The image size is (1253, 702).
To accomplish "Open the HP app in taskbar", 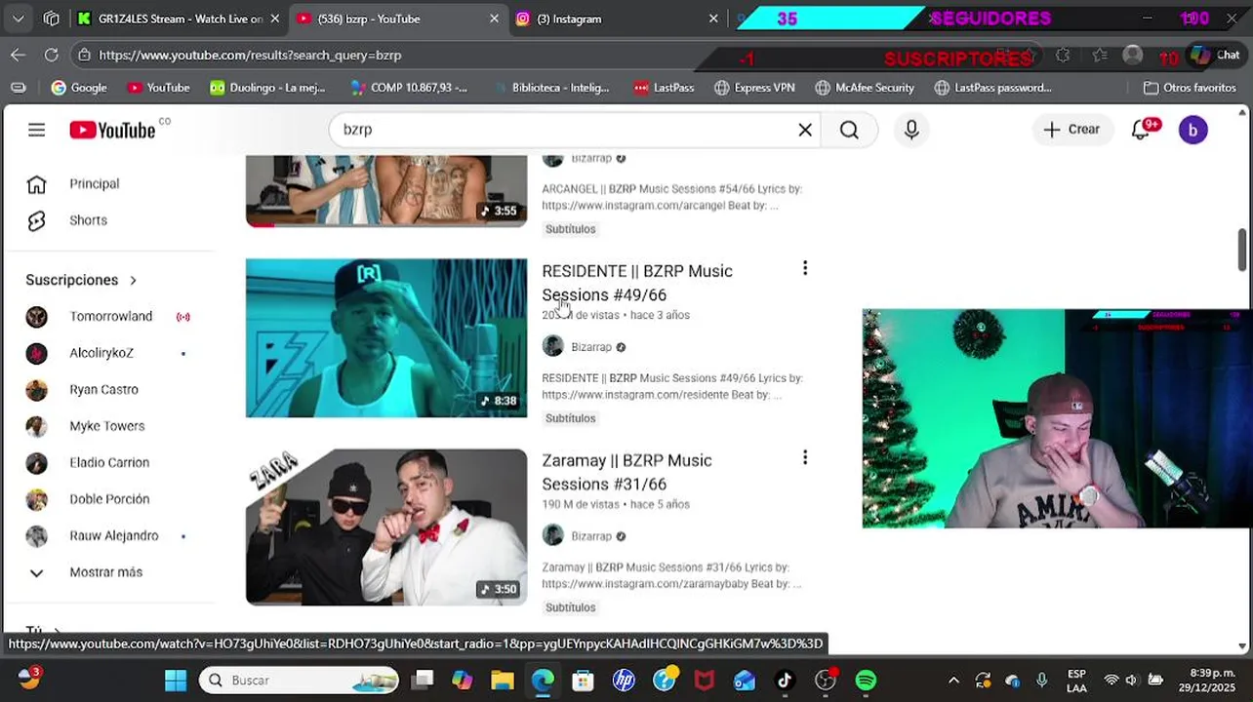I will [x=624, y=681].
